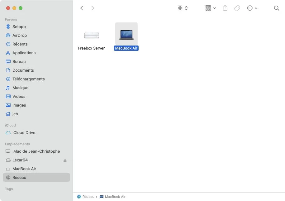The image size is (285, 201).
Task: Go to Applications folder
Action: (x=36, y=53)
